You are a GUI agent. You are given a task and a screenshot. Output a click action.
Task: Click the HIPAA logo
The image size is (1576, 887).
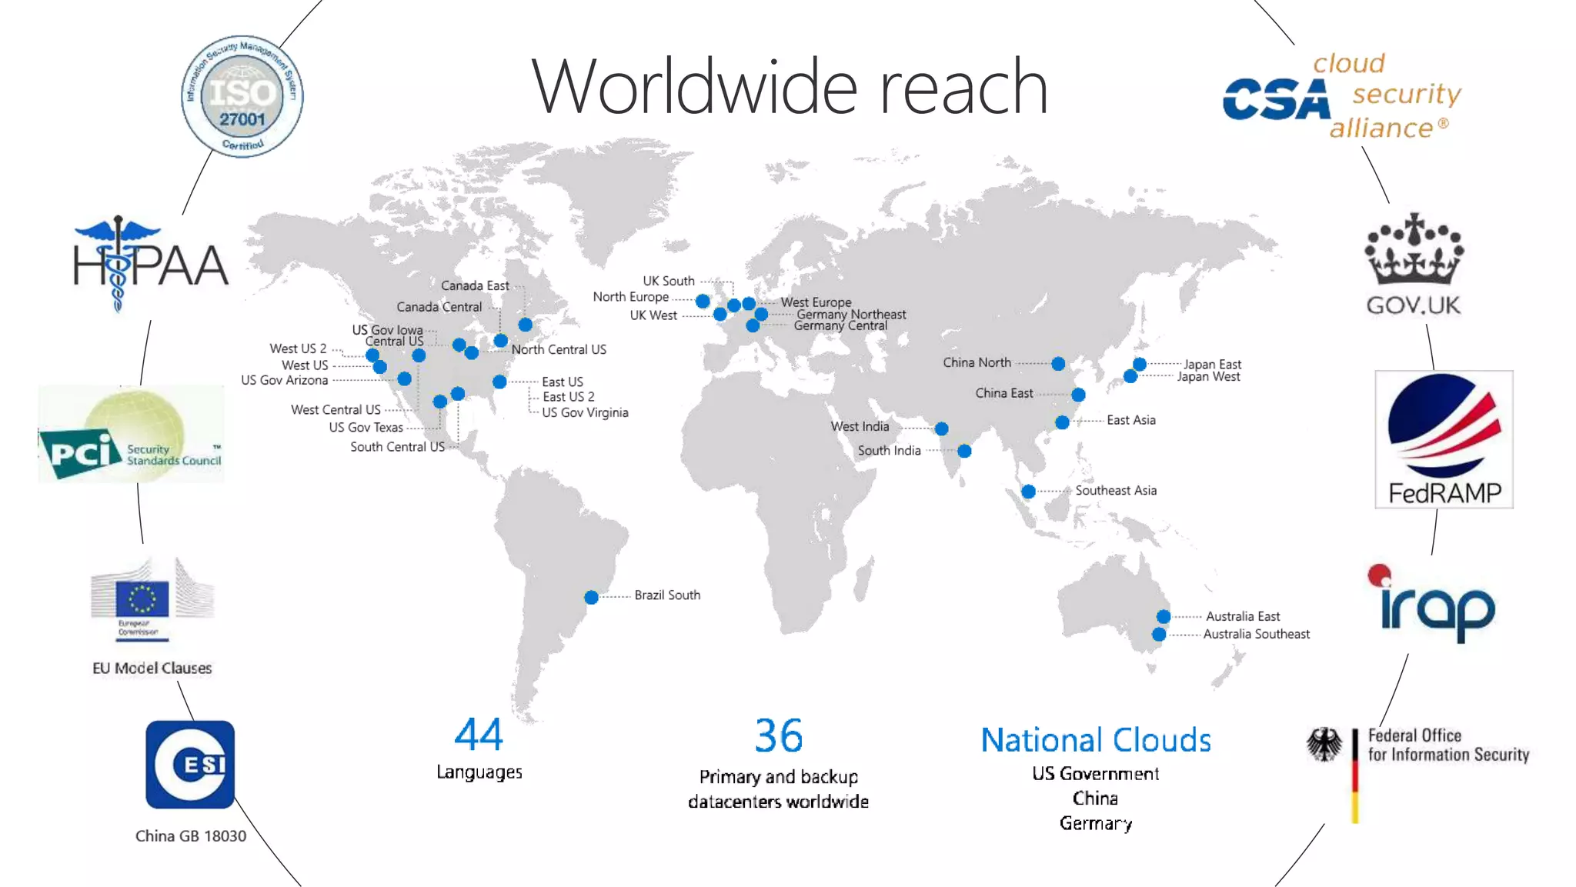[x=151, y=264]
